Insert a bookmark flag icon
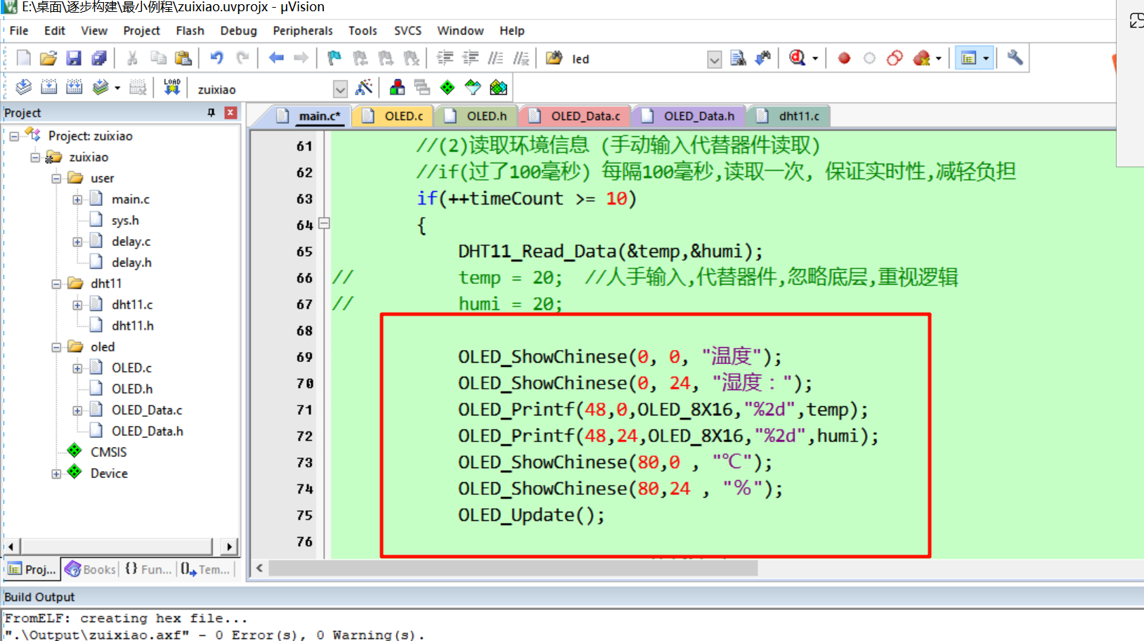This screenshot has height=641, width=1144. tap(334, 58)
